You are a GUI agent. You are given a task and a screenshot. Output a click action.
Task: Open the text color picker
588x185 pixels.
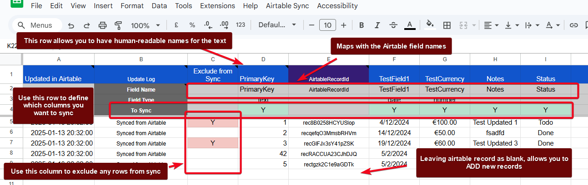pyautogui.click(x=410, y=25)
